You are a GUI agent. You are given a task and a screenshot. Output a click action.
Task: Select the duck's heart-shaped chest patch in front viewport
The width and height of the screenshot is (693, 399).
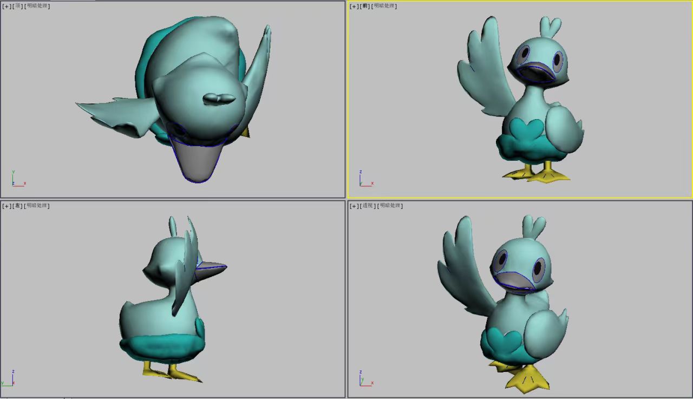tap(526, 130)
